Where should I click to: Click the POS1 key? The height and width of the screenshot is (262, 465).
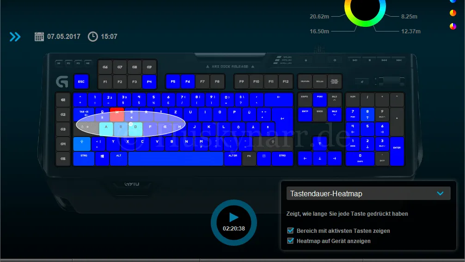tap(320, 100)
